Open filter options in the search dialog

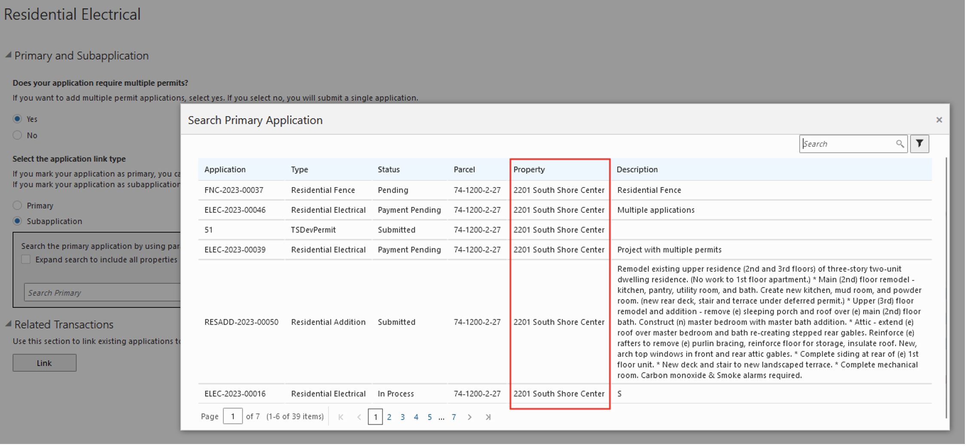tap(919, 144)
